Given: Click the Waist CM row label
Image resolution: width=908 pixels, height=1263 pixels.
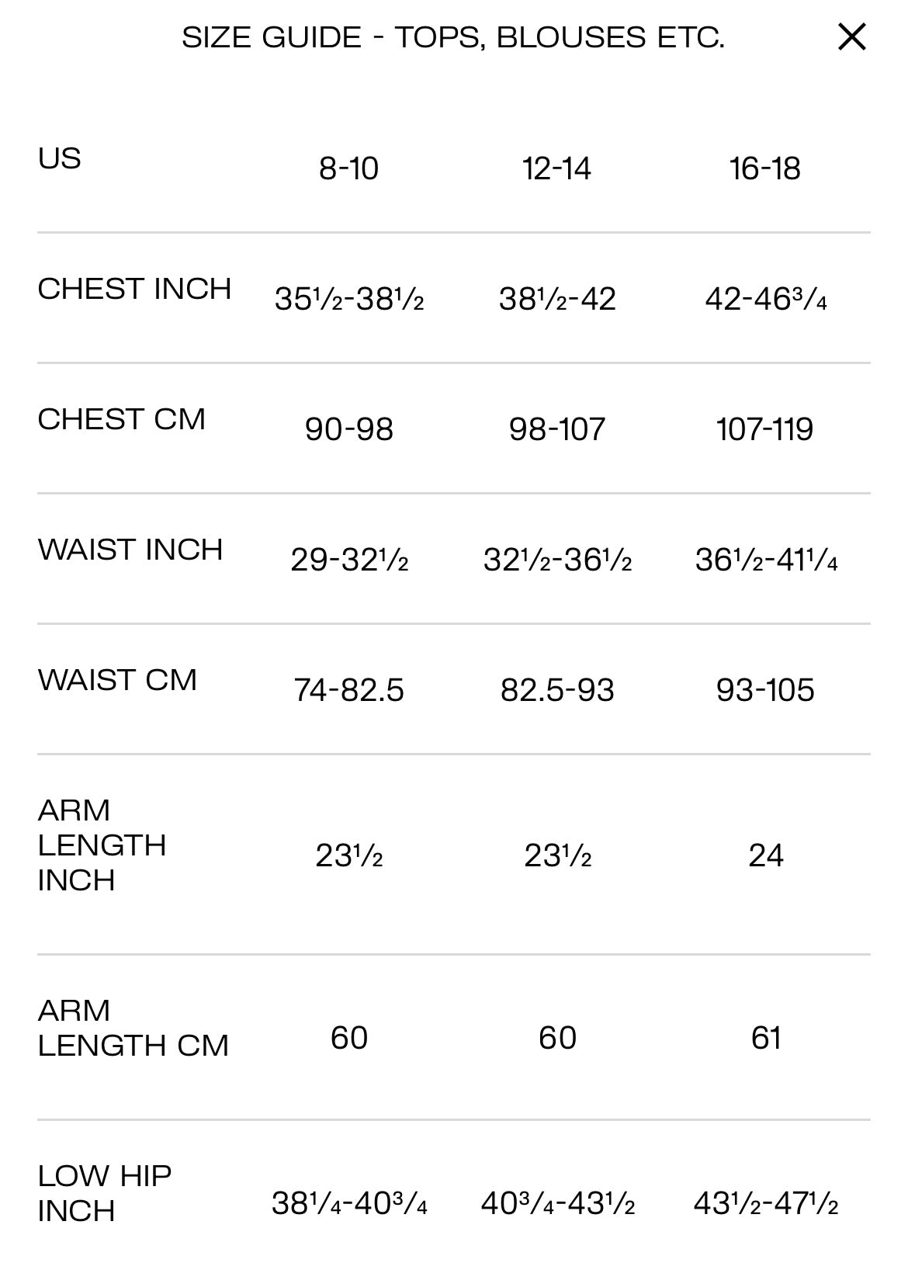Looking at the screenshot, I should (117, 680).
